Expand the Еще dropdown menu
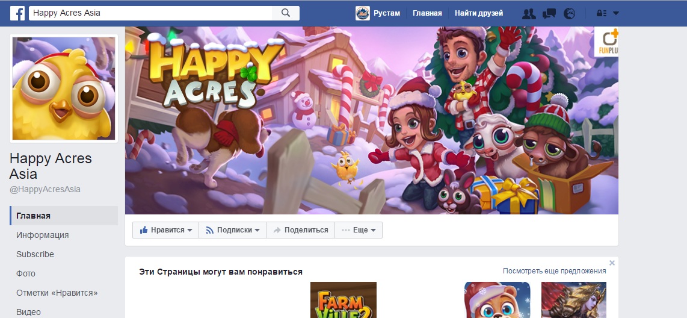 (359, 230)
